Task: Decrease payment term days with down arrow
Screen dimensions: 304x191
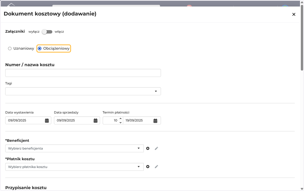Action: click(121, 123)
